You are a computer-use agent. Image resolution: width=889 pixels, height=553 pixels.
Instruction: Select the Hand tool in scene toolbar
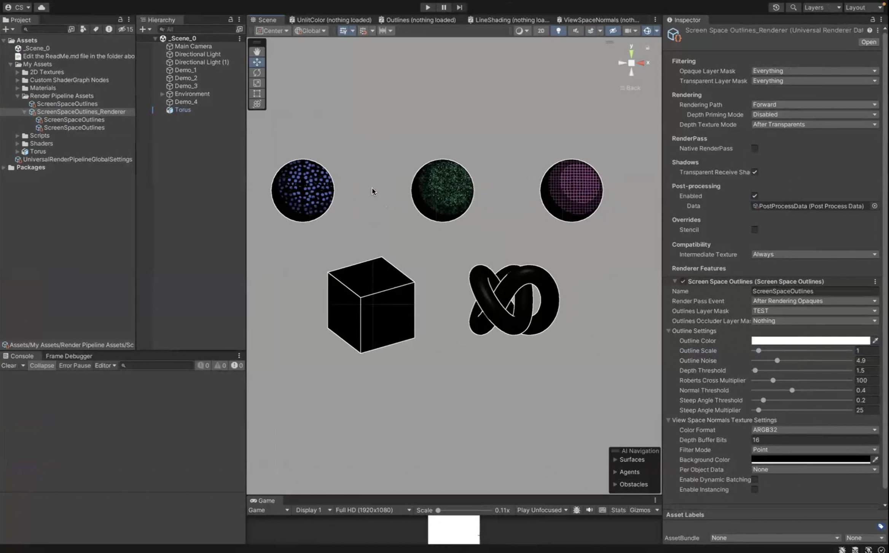coord(257,51)
